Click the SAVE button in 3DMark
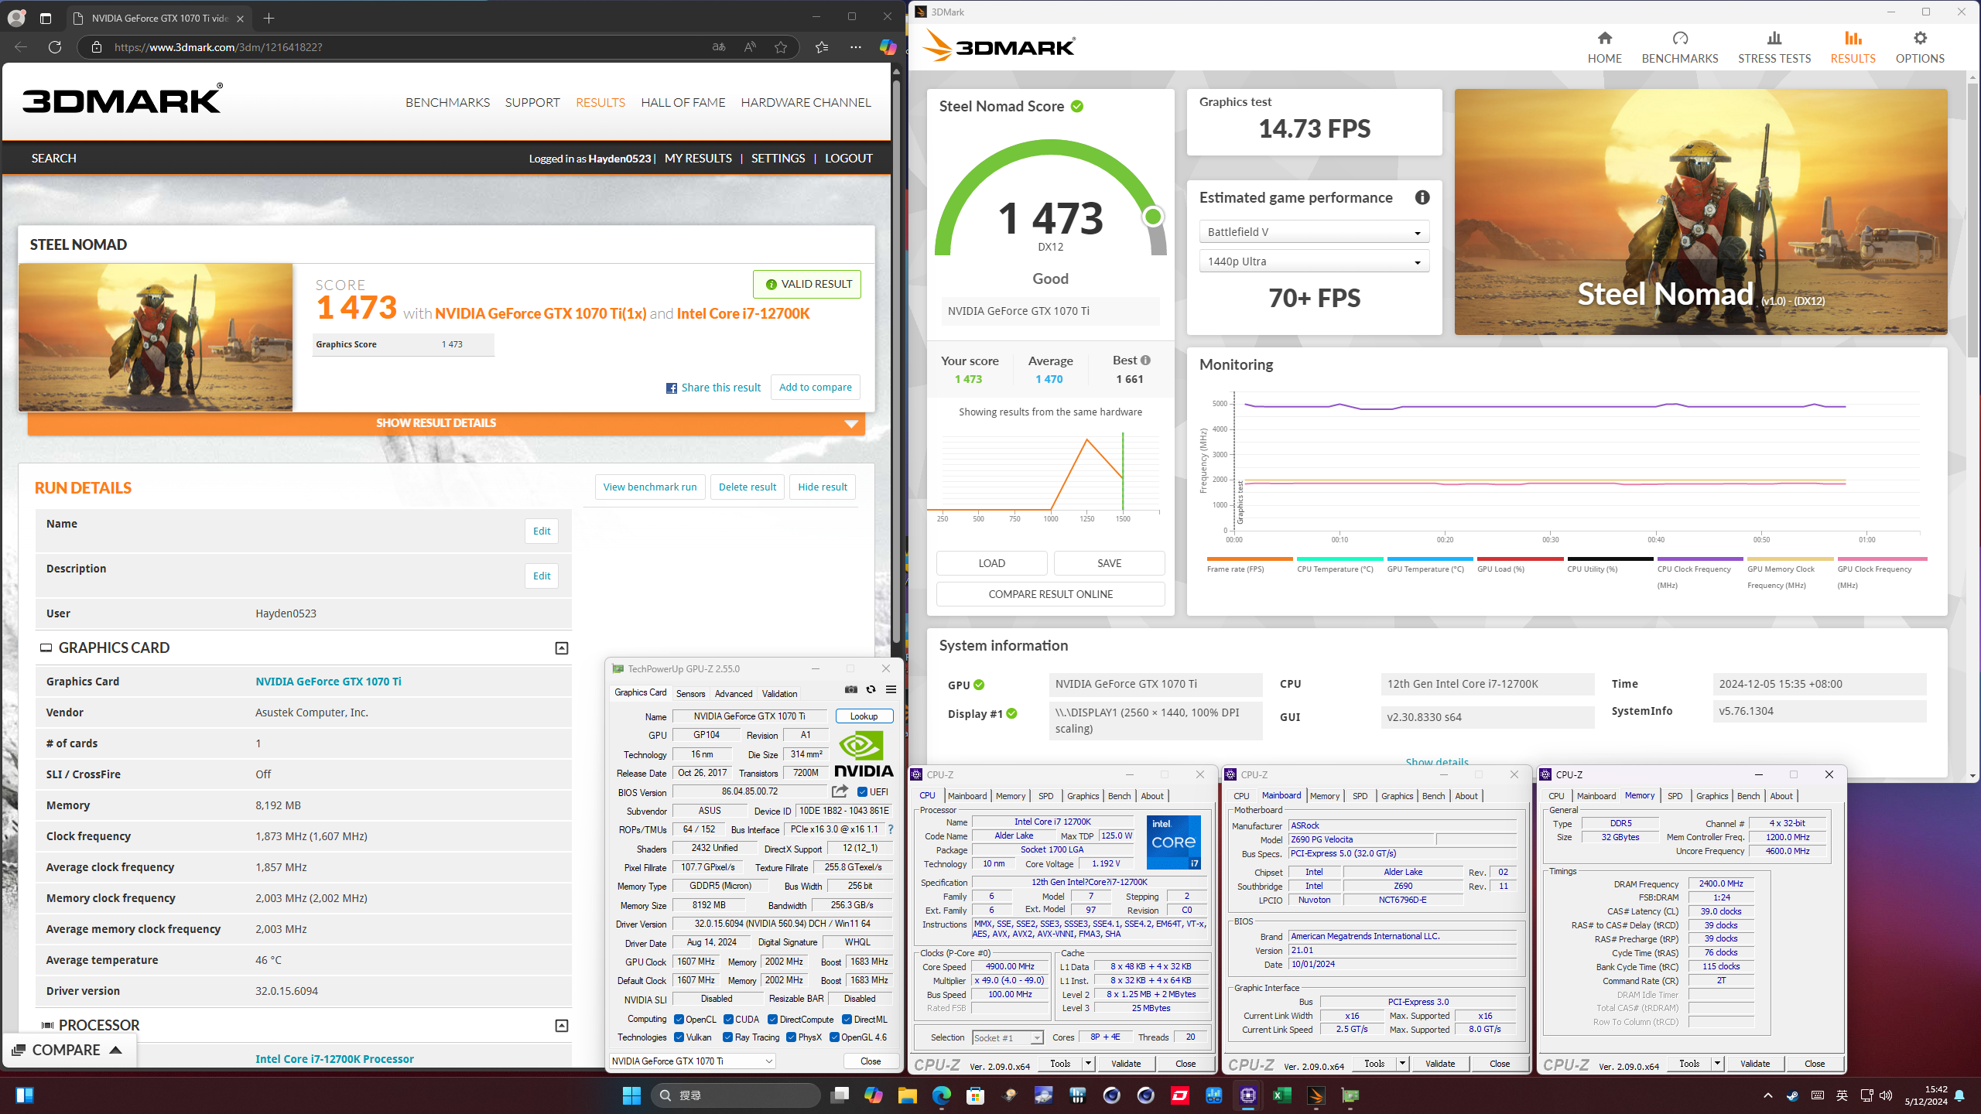 1109,563
